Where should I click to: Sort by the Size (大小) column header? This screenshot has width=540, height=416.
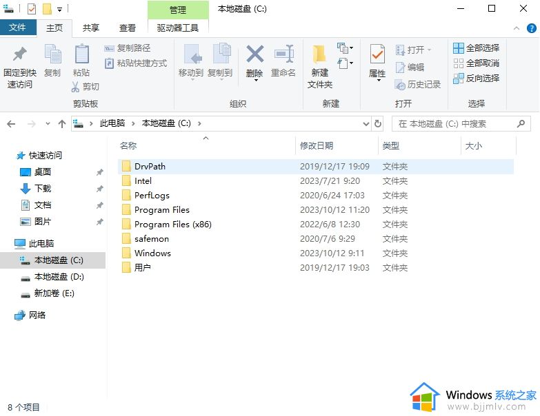489,146
